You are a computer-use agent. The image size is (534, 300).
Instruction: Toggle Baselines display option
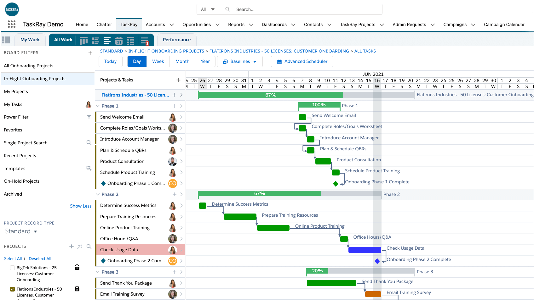pos(239,61)
